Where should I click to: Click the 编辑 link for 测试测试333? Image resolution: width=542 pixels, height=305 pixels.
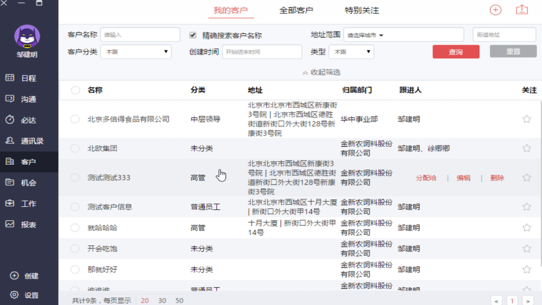[463, 178]
